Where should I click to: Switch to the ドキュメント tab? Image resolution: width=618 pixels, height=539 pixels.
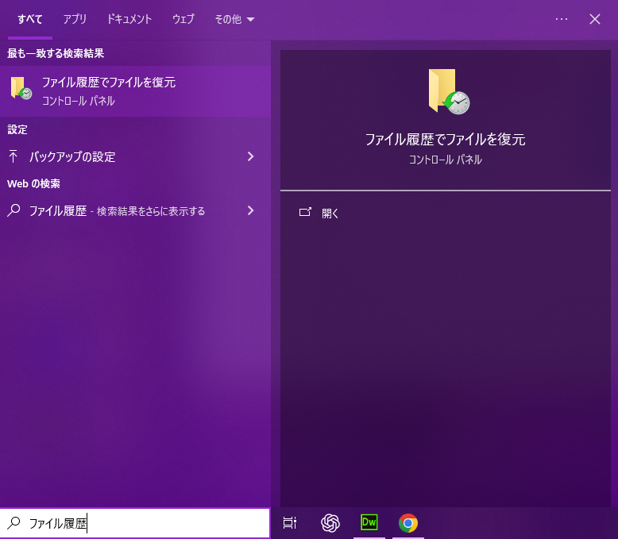pos(129,19)
